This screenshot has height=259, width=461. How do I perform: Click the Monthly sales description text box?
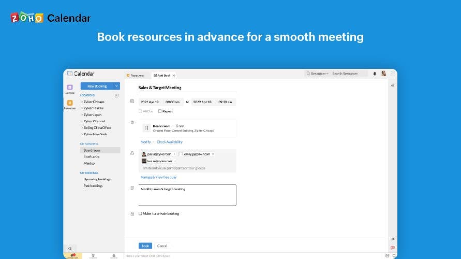[187, 195]
